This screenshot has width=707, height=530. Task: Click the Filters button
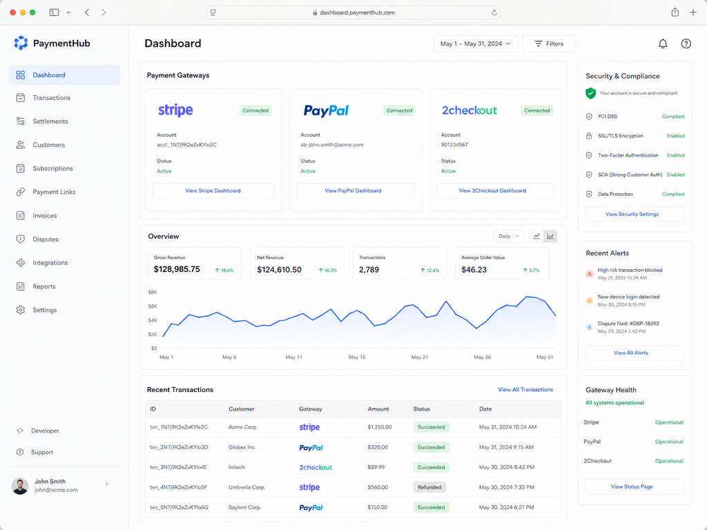pos(549,43)
